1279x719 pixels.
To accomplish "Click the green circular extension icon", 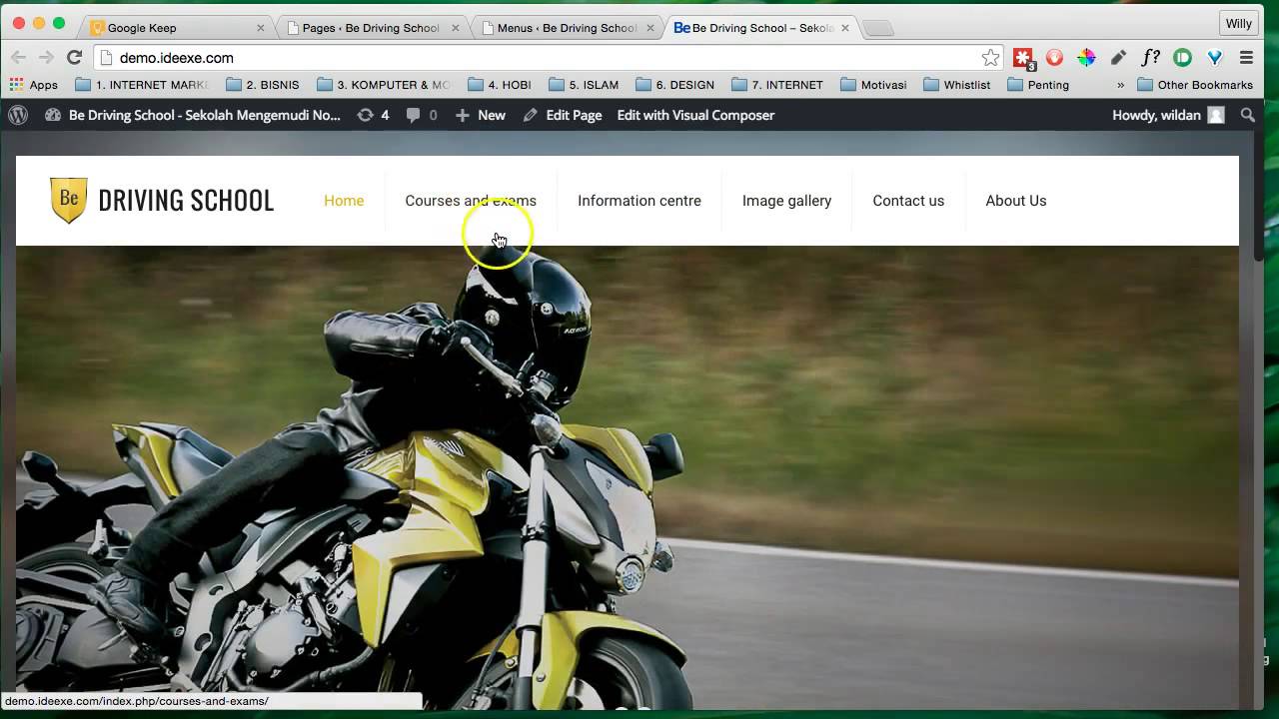I will pyautogui.click(x=1182, y=58).
